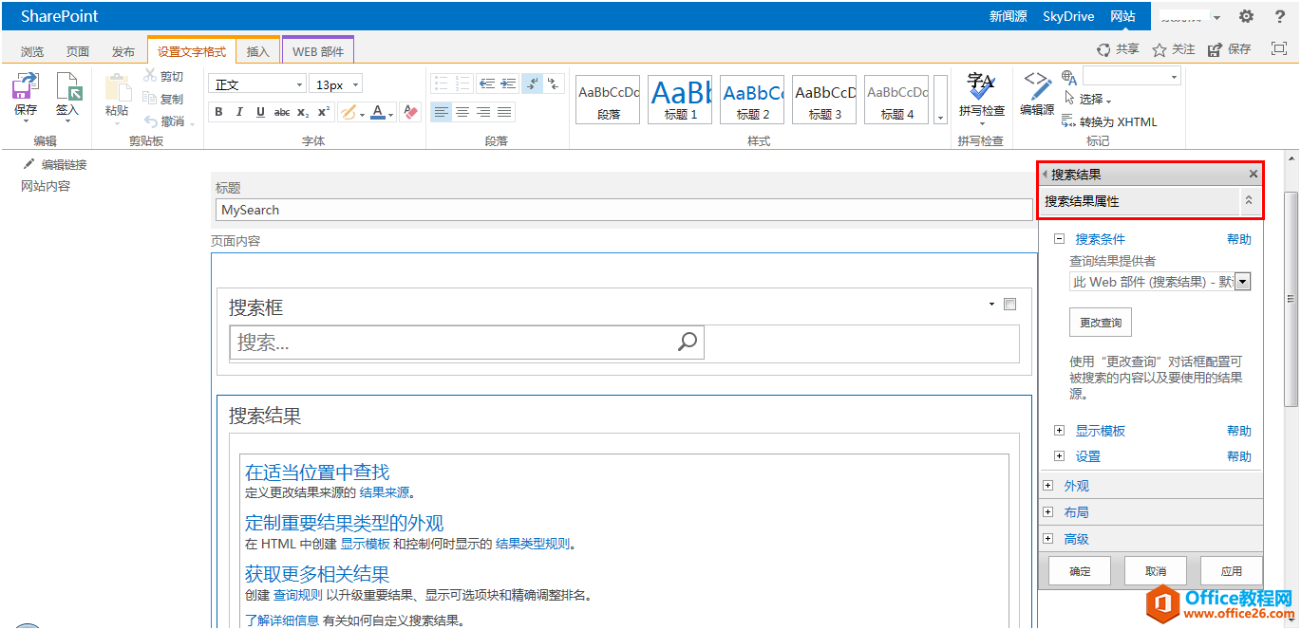The image size is (1301, 630).
Task: Set right-to-left text direction
Action: coord(555,83)
